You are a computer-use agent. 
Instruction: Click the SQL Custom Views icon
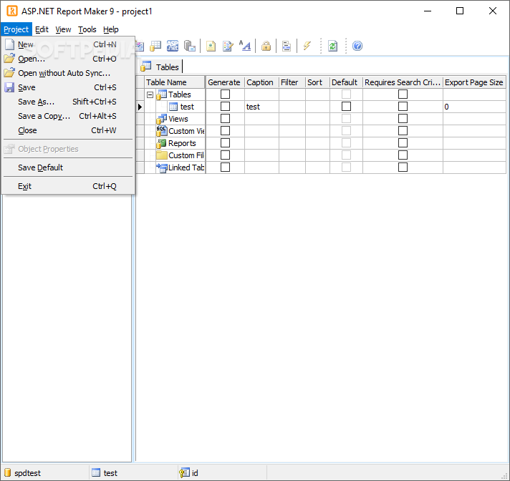coord(162,131)
